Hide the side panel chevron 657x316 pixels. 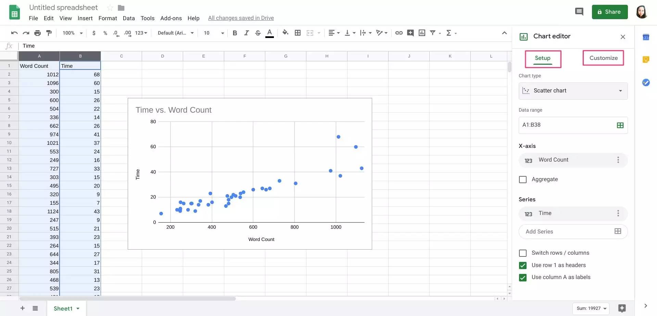[645, 306]
